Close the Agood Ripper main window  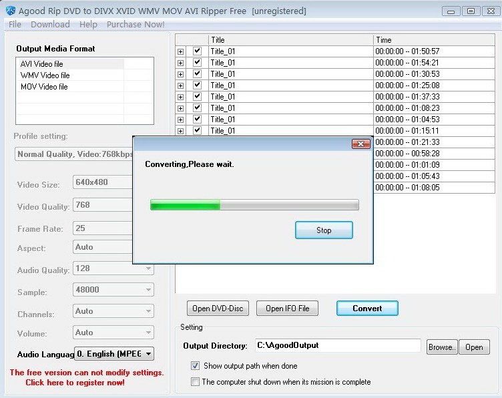pyautogui.click(x=491, y=11)
